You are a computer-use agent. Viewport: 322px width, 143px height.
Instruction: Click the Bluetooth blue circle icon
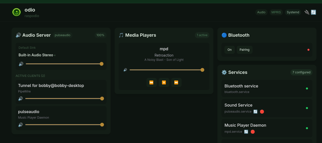224,35
